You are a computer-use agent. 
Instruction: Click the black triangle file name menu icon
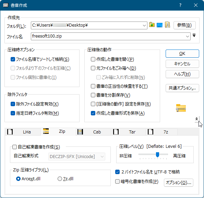194,35
